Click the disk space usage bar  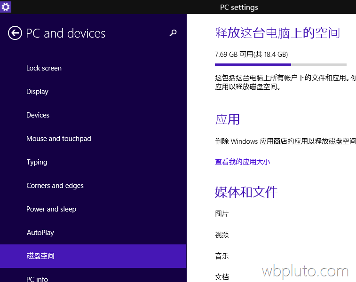(x=280, y=65)
